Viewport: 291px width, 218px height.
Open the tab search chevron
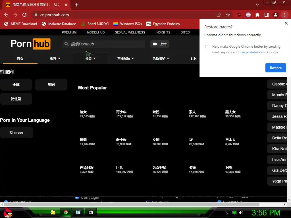coord(257,5)
